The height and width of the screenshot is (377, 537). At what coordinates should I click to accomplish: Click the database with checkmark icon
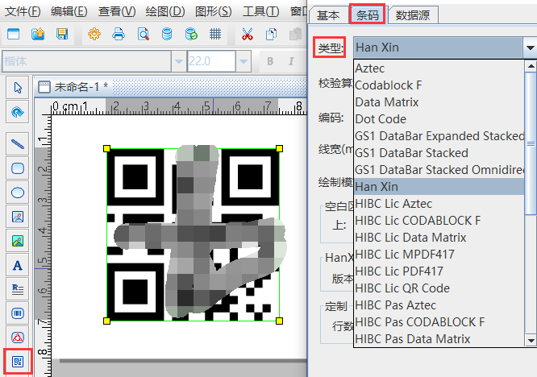pyautogui.click(x=191, y=34)
